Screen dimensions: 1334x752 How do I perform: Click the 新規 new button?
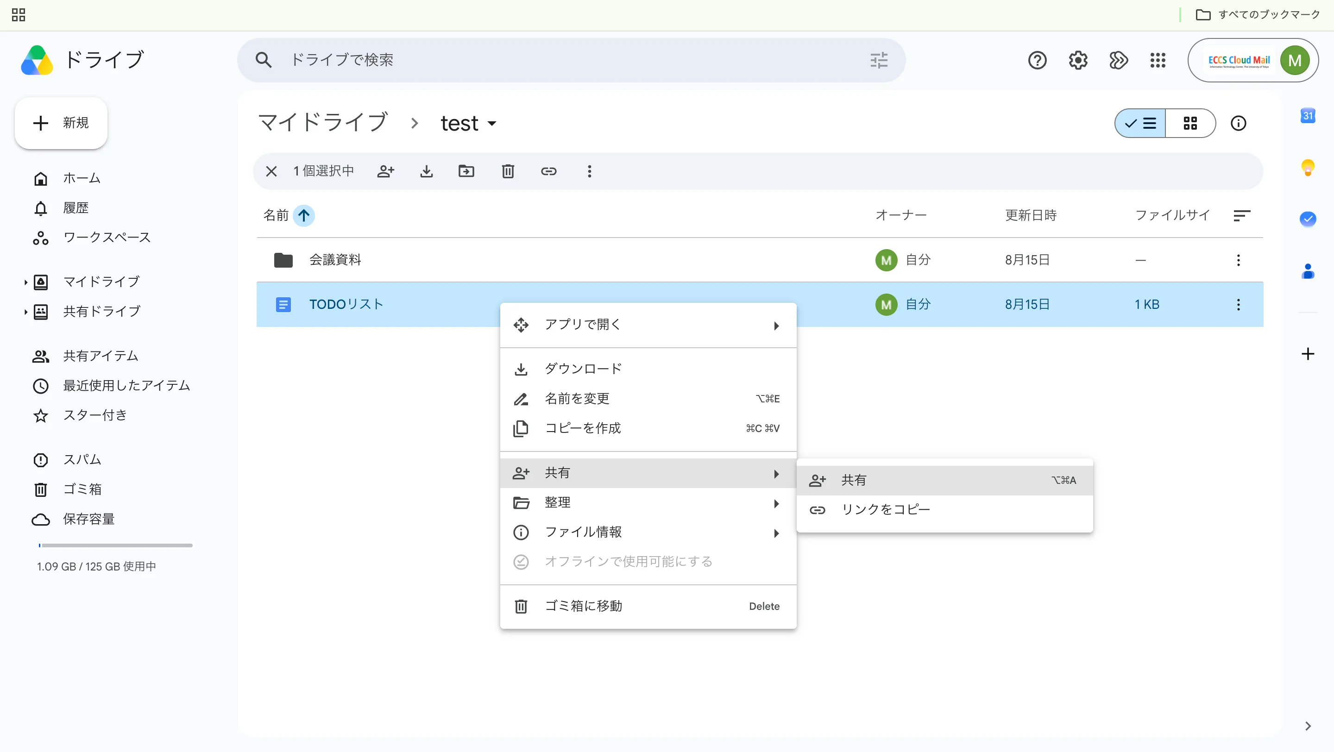click(61, 123)
